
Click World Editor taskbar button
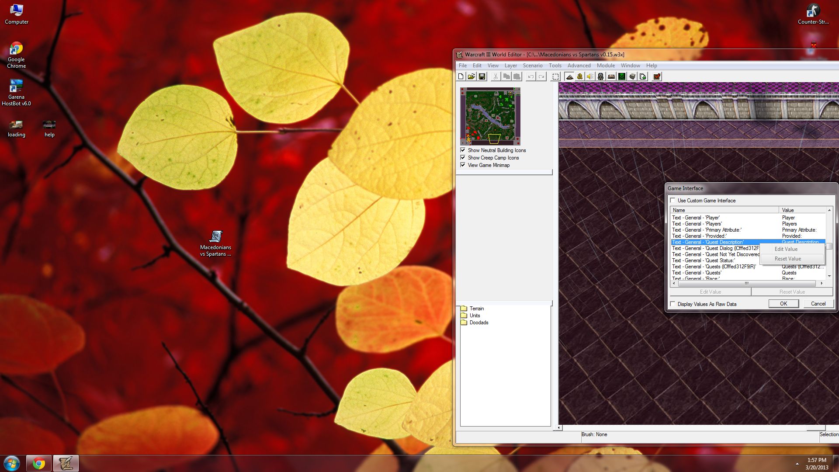point(66,463)
